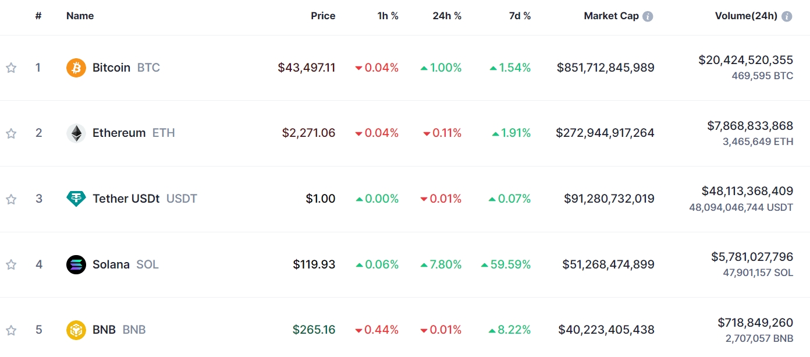Screen dimensions: 810x357
Task: Star Ethereum to add to watchlist
Action: coord(11,133)
